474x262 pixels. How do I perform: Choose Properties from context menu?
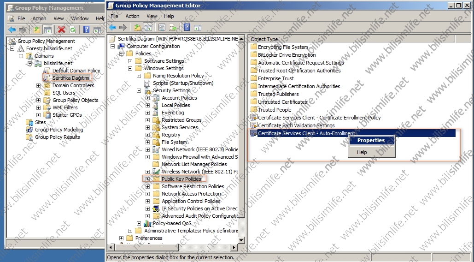click(372, 140)
